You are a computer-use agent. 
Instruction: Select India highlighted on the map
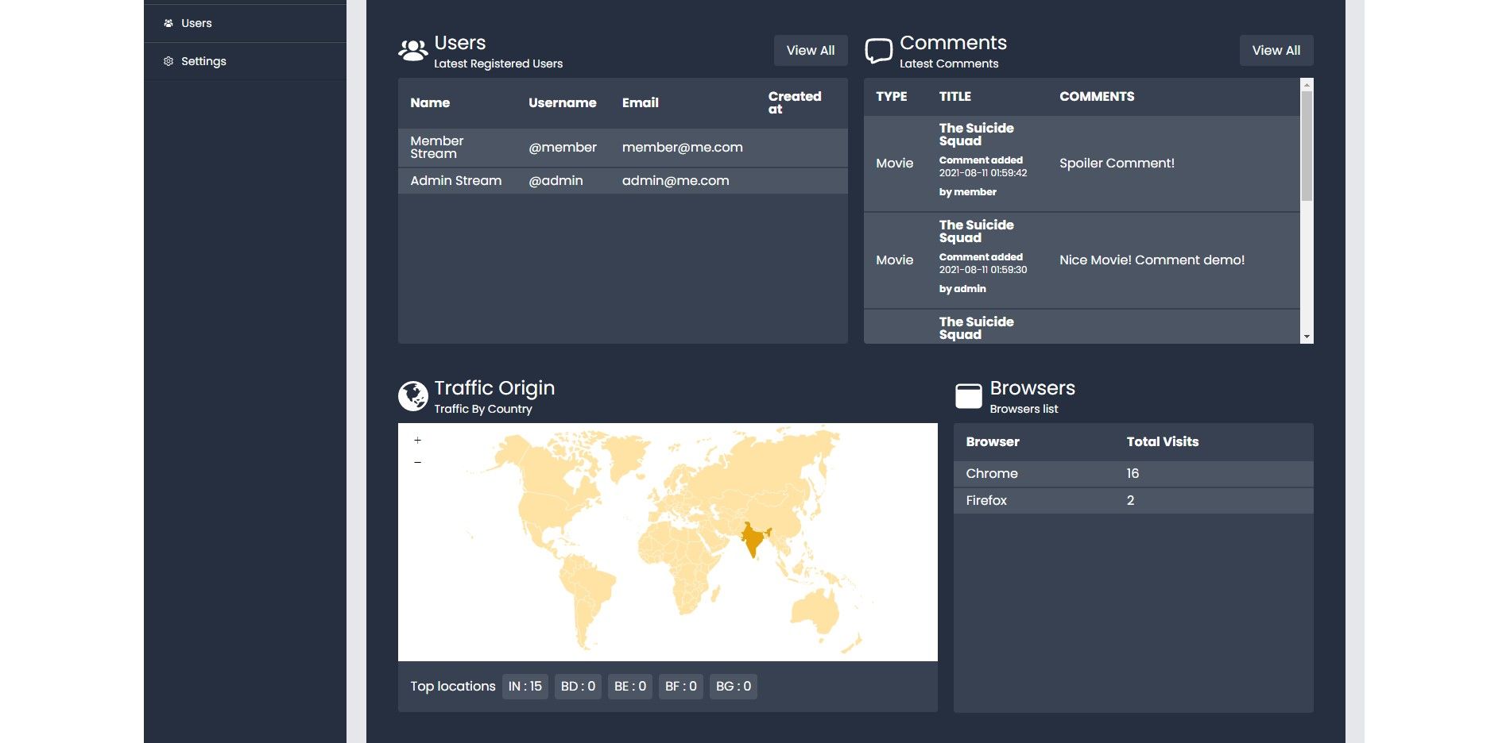751,540
